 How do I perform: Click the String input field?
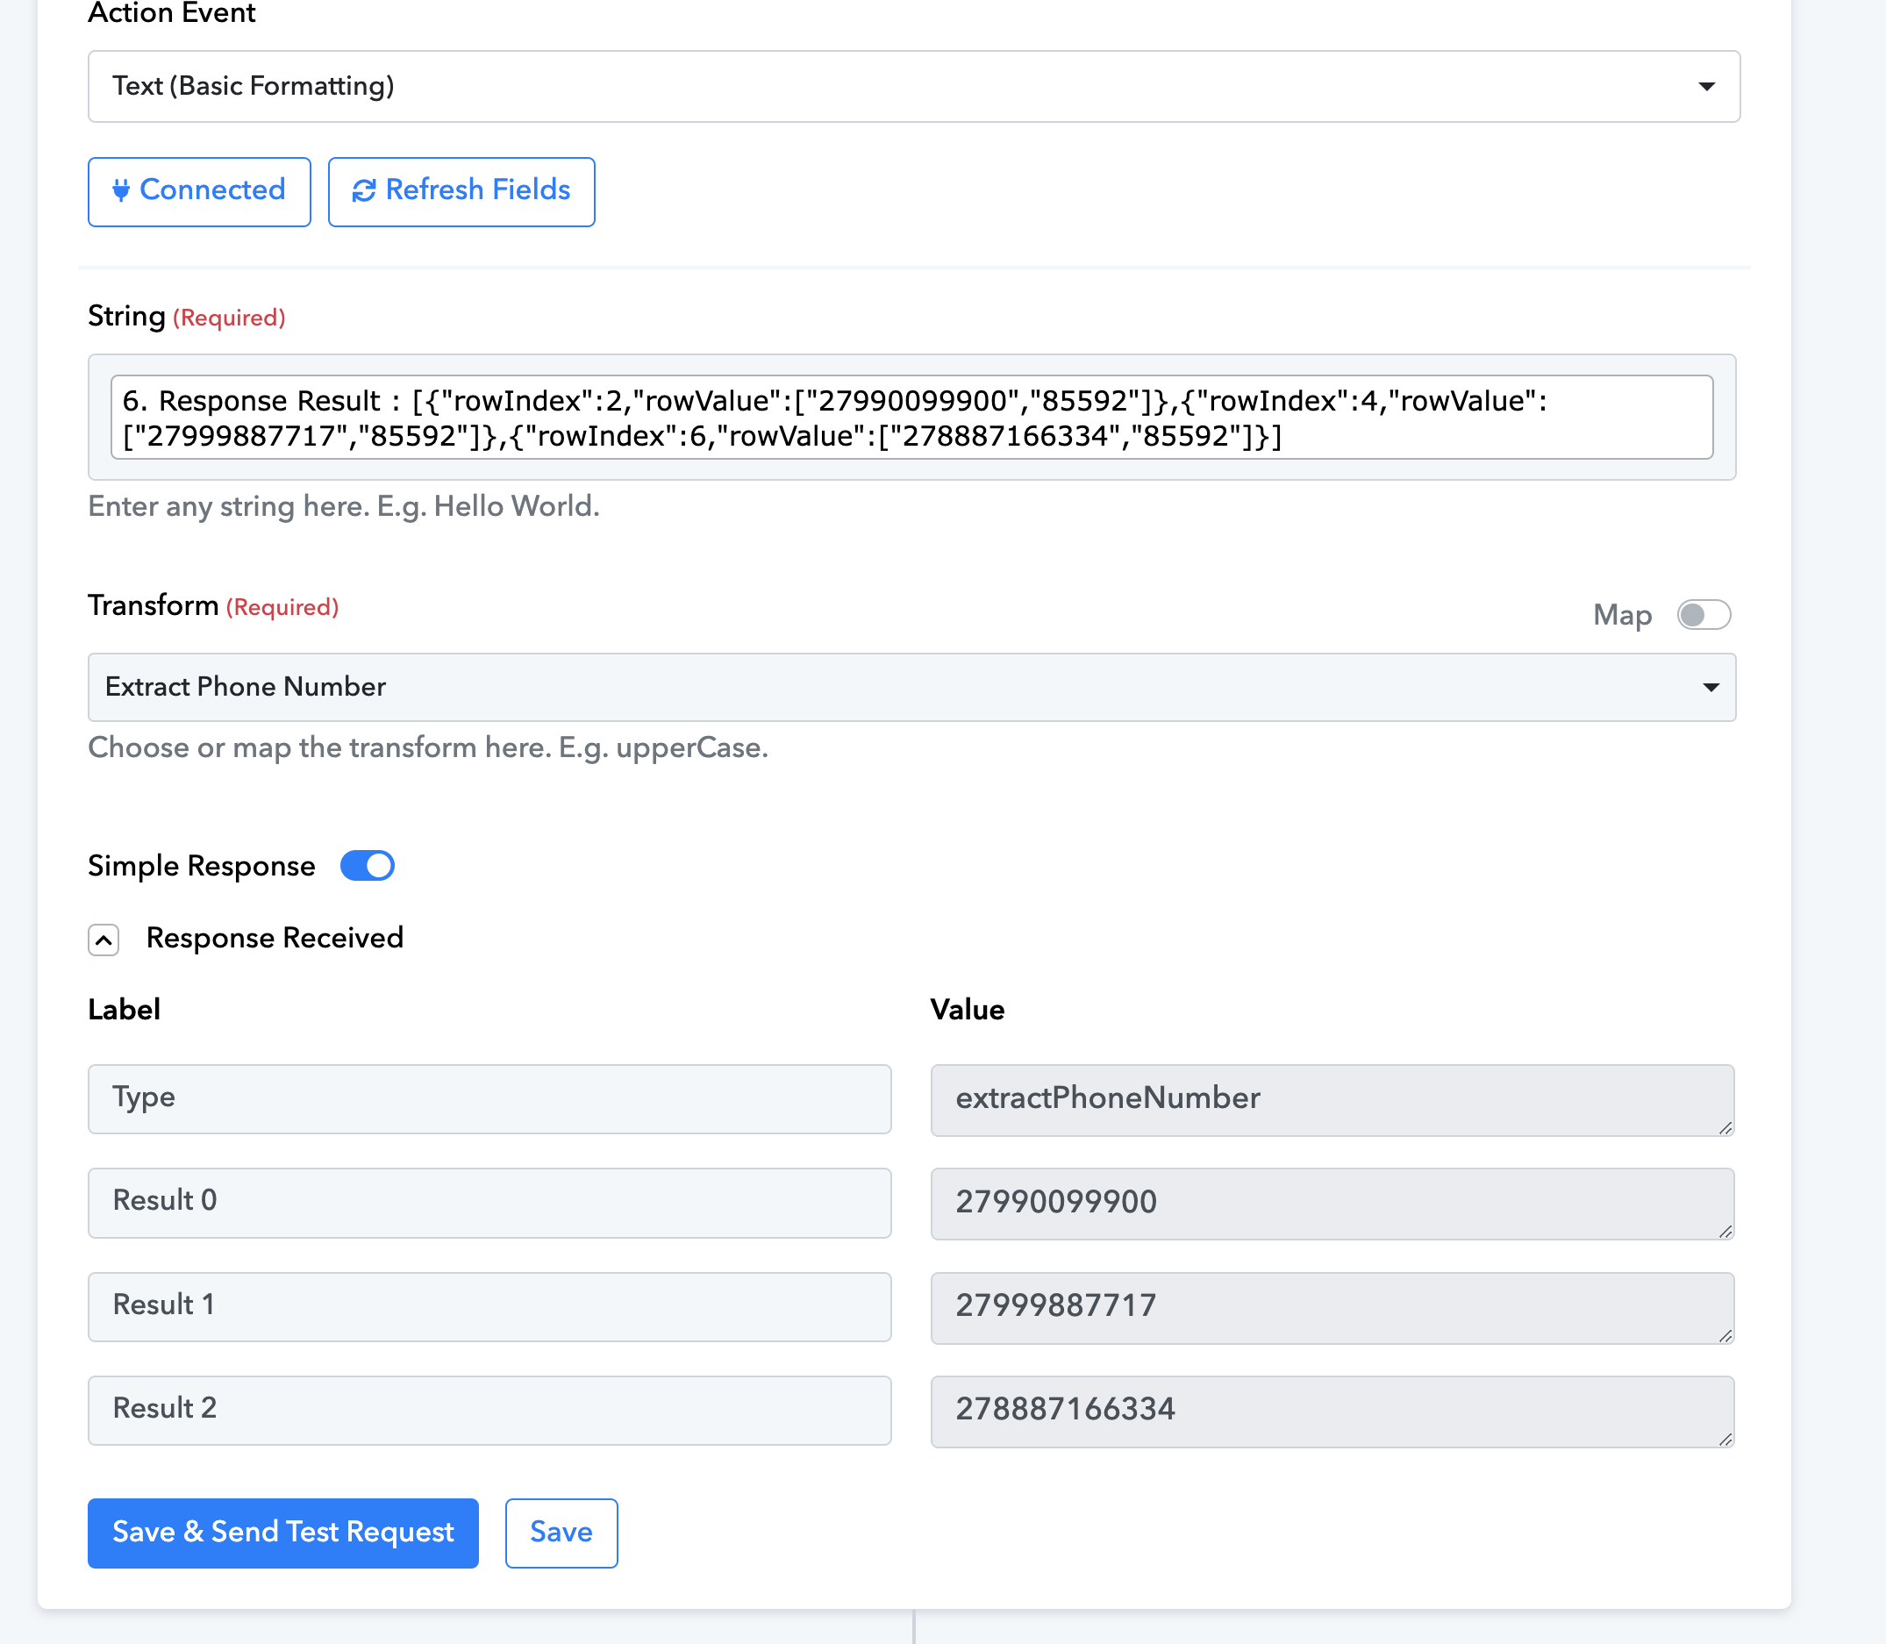[x=911, y=418]
